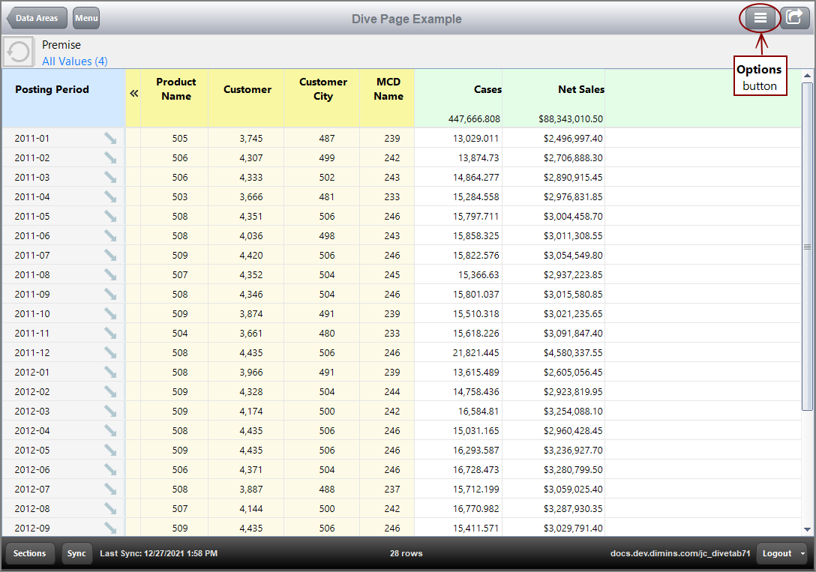Open the Logout dropdown arrow
This screenshot has width=816, height=572.
[803, 553]
